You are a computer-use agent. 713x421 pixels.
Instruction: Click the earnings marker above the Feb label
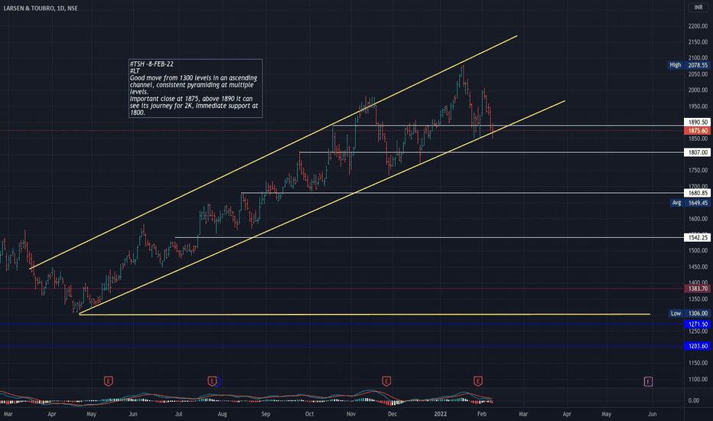click(x=477, y=381)
